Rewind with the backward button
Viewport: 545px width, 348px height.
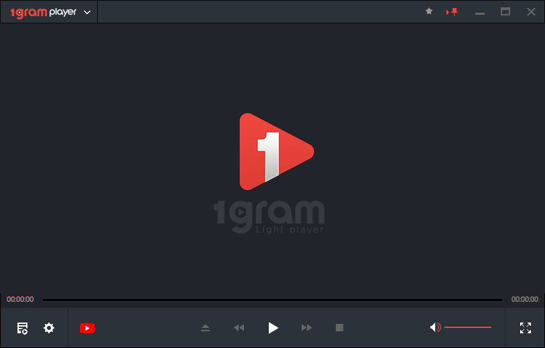[239, 327]
